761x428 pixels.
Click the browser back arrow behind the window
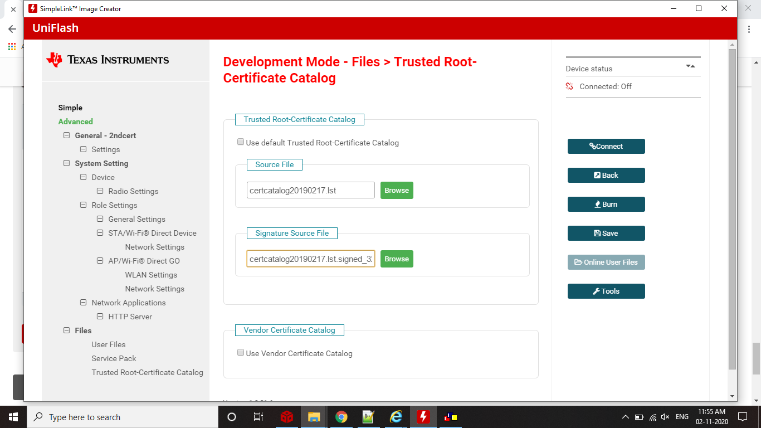point(12,29)
